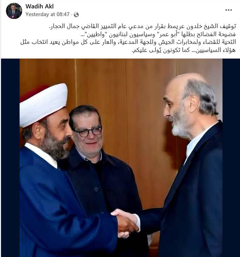Image resolution: width=240 pixels, height=257 pixels.
Task: Click the first line of the Arabic post text
Action: (142, 26)
